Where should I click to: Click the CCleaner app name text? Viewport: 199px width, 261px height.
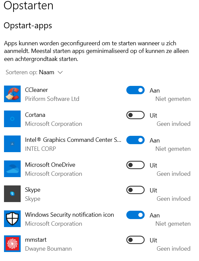(36, 90)
